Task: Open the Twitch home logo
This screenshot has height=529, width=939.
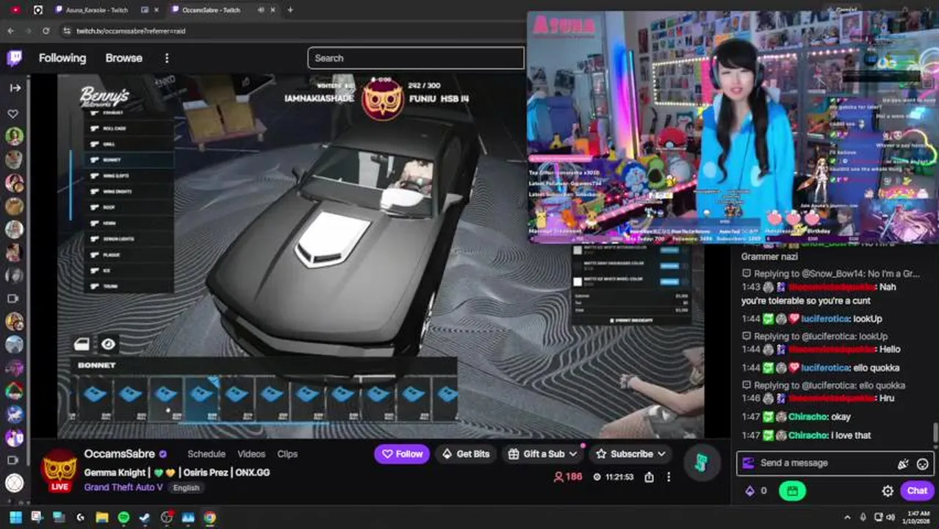Action: [14, 58]
